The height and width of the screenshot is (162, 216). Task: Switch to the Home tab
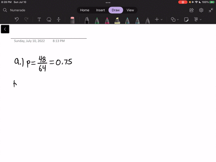tap(85, 10)
